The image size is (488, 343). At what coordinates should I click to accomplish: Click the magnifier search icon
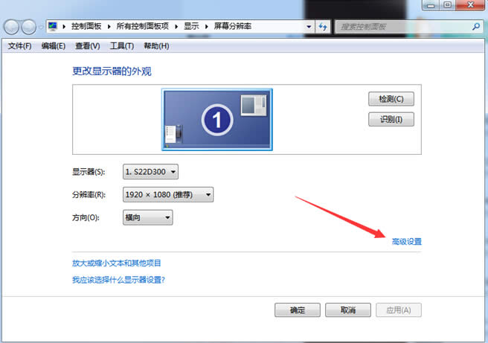476,27
